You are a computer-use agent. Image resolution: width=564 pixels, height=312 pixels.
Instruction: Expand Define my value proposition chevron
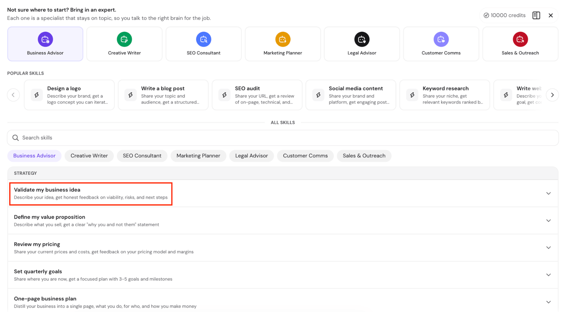[x=548, y=221]
